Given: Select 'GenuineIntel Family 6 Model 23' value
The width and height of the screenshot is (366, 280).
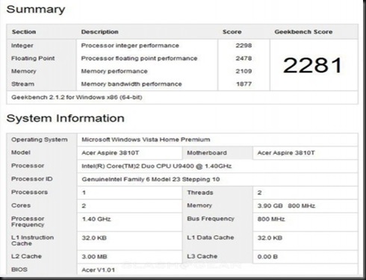Looking at the screenshot, I should 151,179.
